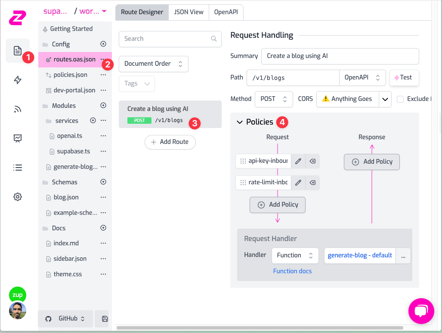This screenshot has height=333, width=442.
Task: Edit the api-key-inbound policy with pencil icon
Action: point(298,161)
